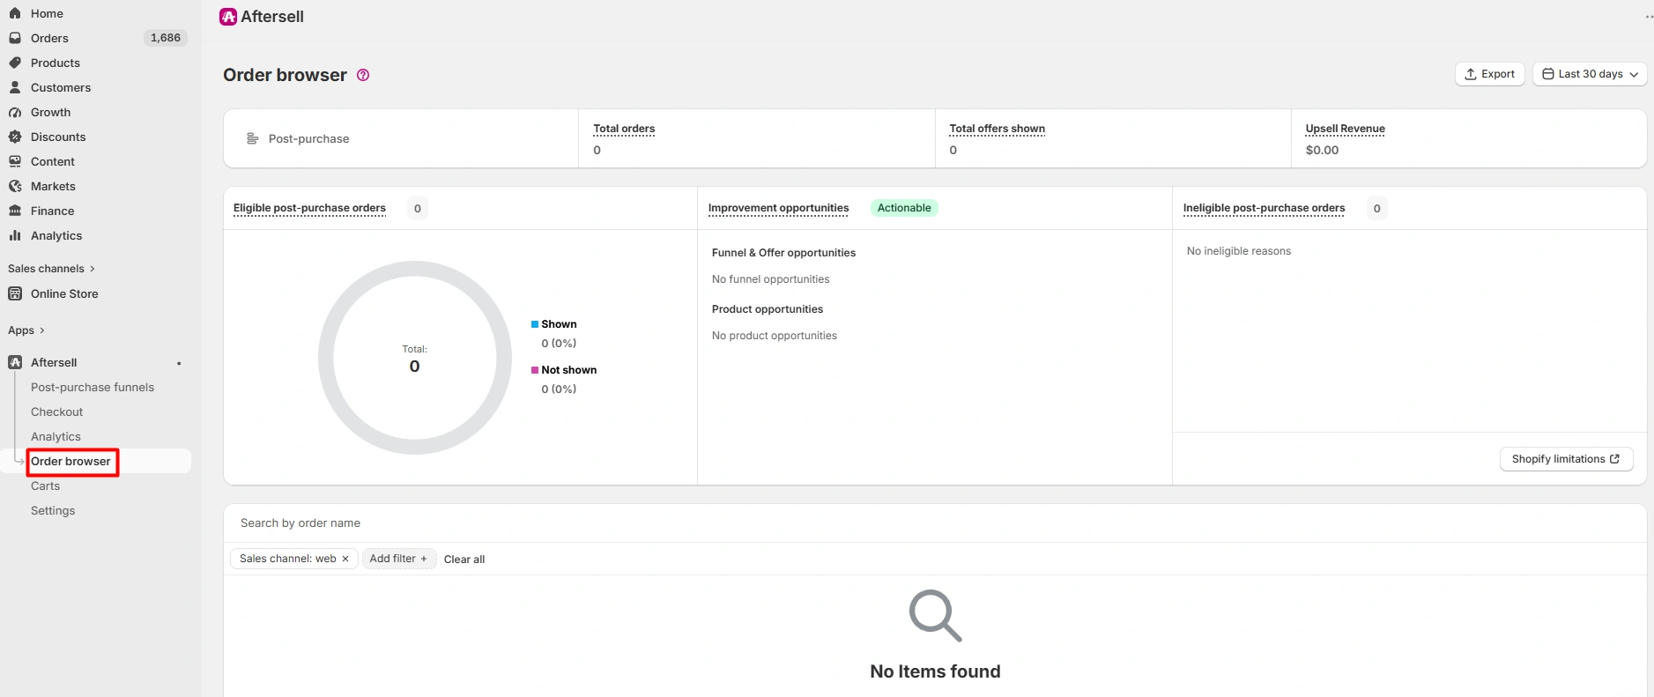Click the Search by order name field
The image size is (1654, 697).
[935, 523]
